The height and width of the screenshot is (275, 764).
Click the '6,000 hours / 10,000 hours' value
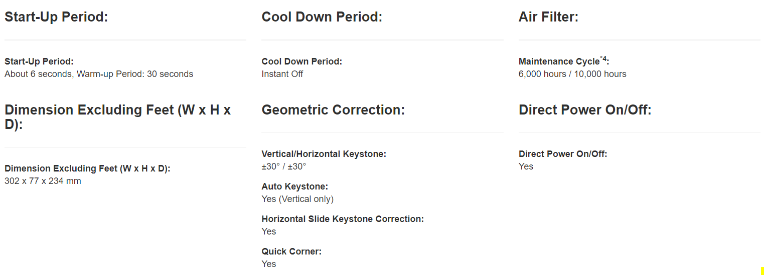click(x=572, y=74)
